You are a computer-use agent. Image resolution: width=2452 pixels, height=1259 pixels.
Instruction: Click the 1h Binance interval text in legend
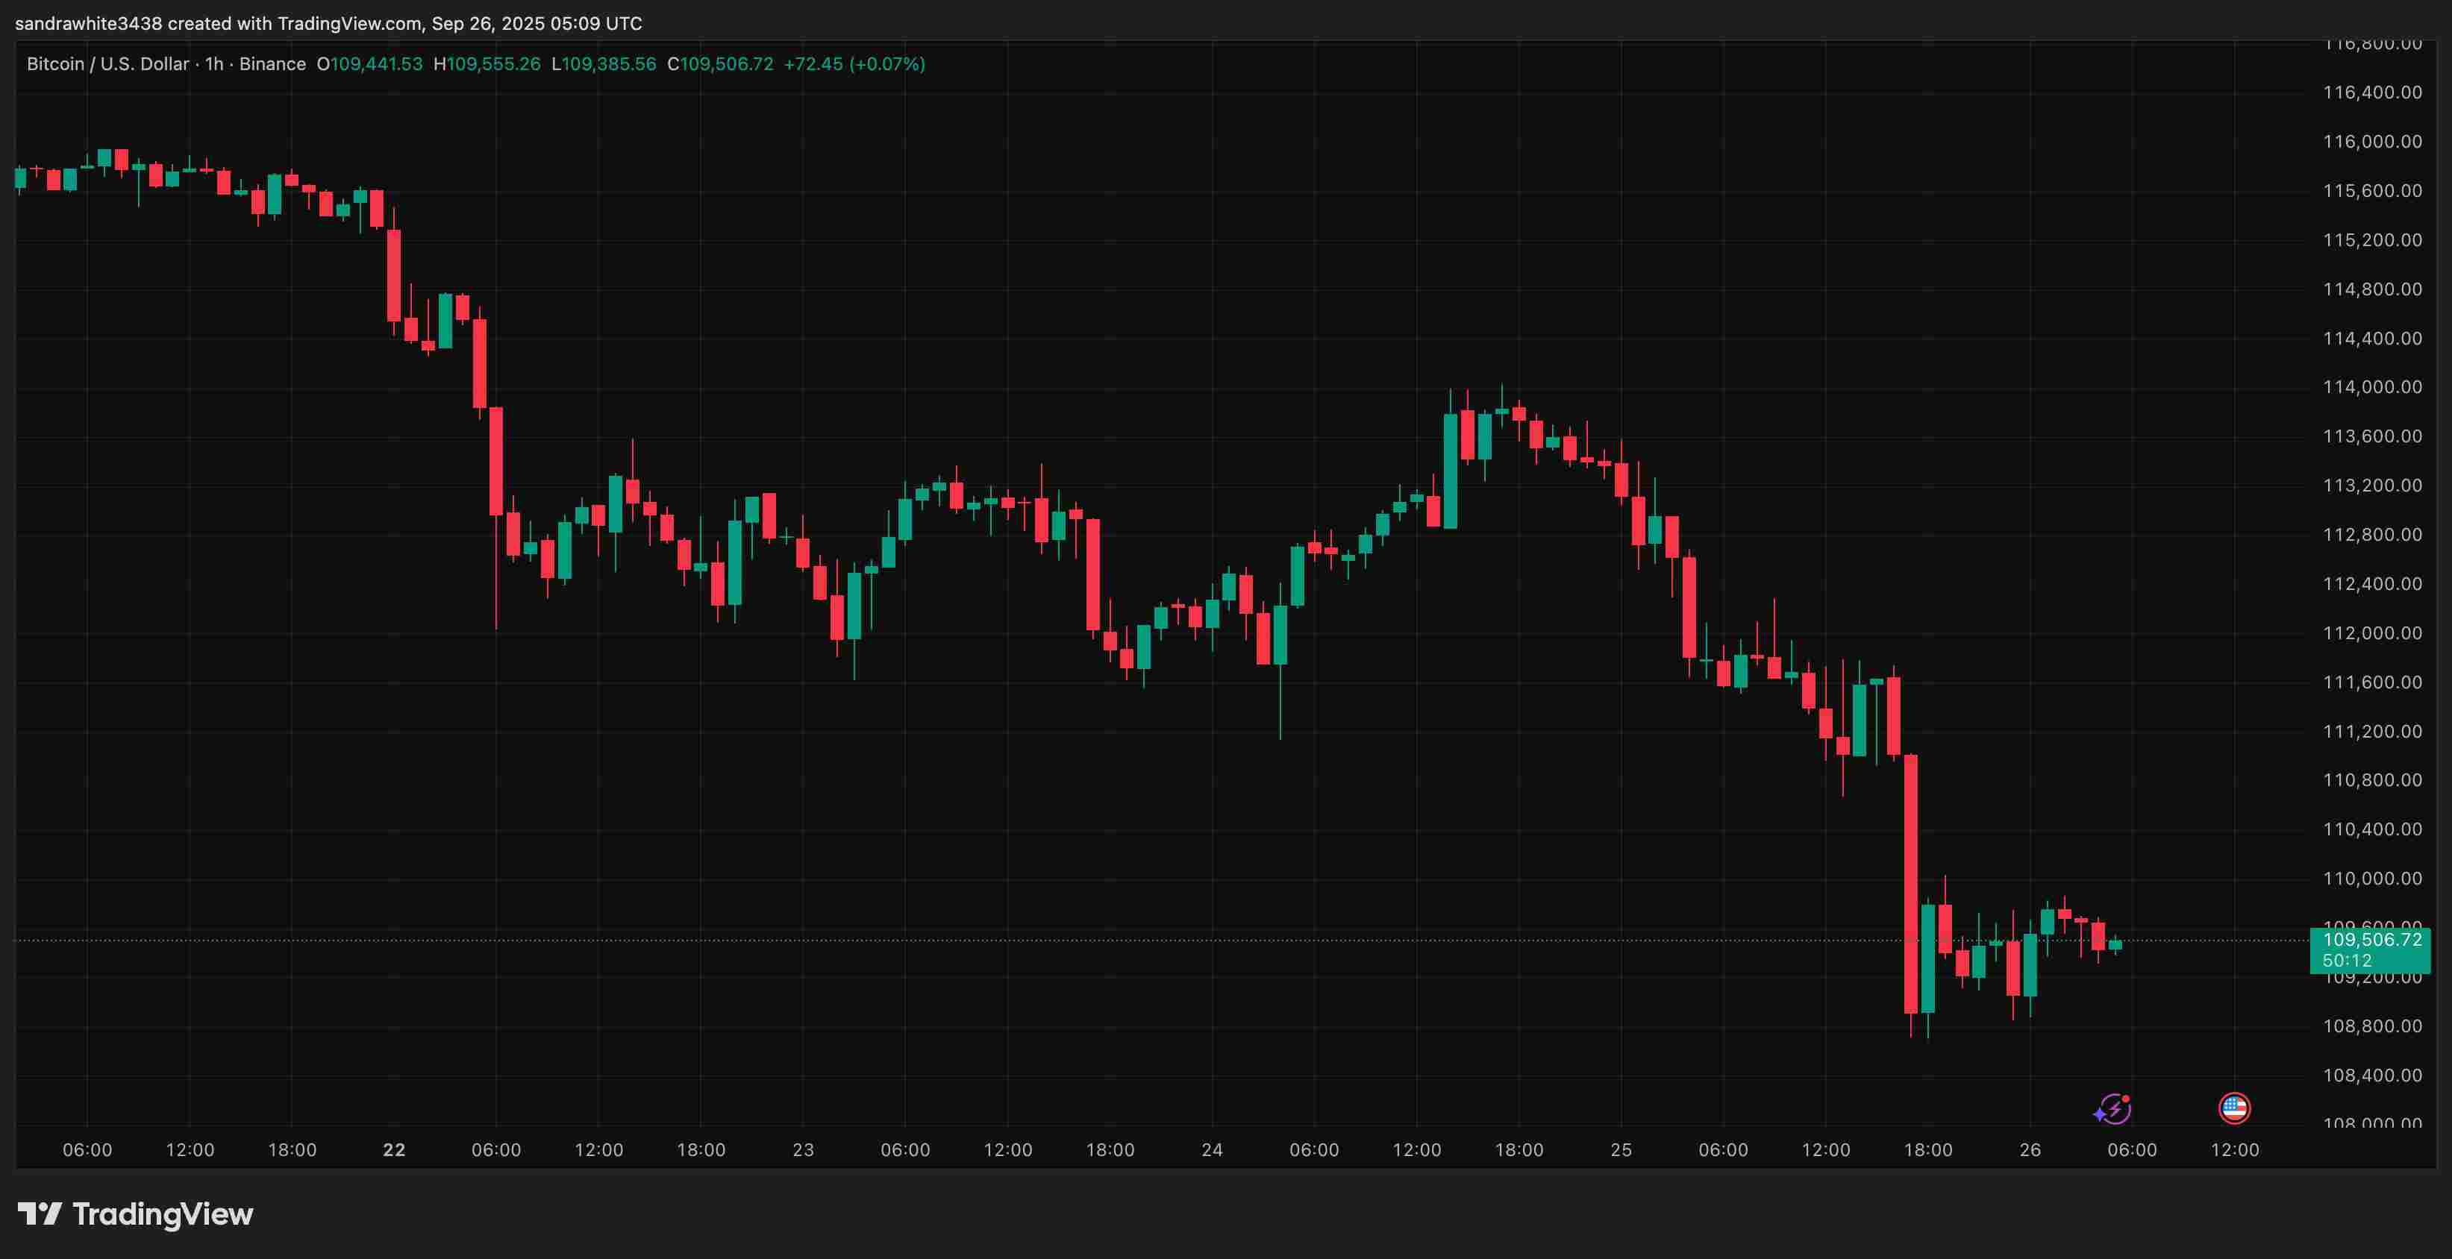tap(255, 63)
